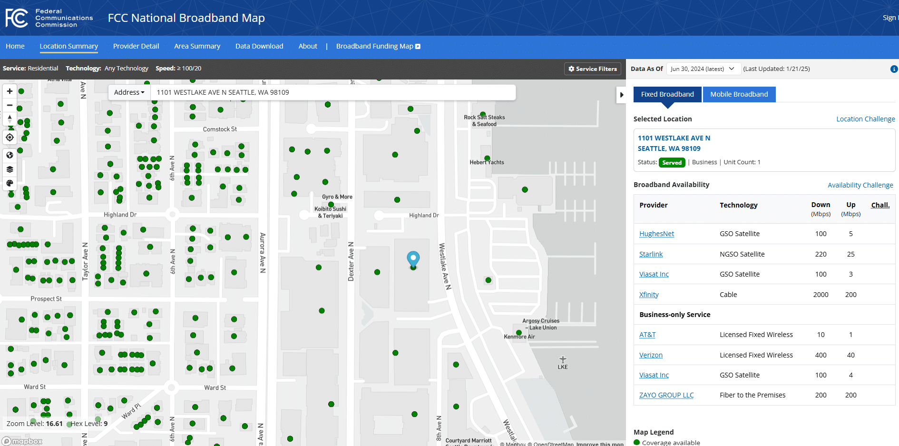This screenshot has height=446, width=899.
Task: Click the map zoom out icon
Action: tap(10, 105)
